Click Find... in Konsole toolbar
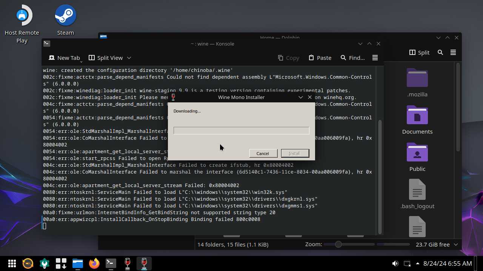 coord(352,58)
